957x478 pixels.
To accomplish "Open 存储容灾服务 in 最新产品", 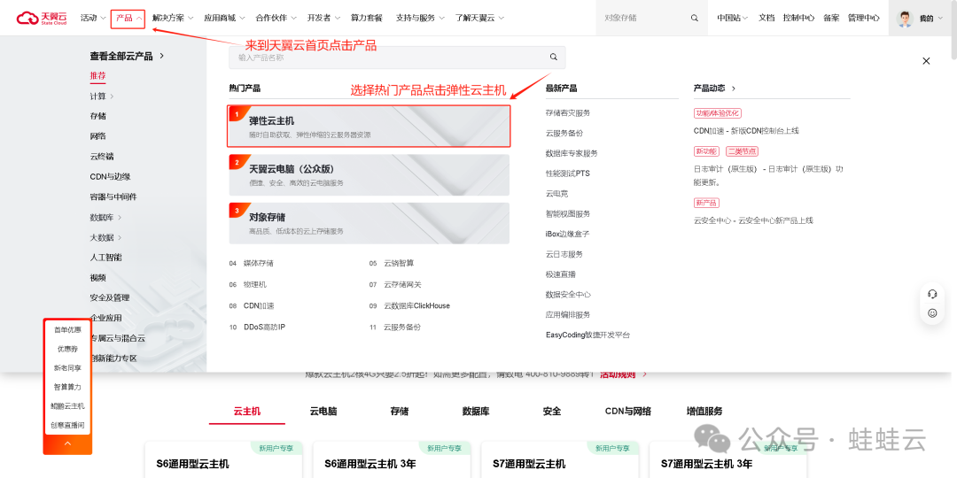I will pos(568,112).
